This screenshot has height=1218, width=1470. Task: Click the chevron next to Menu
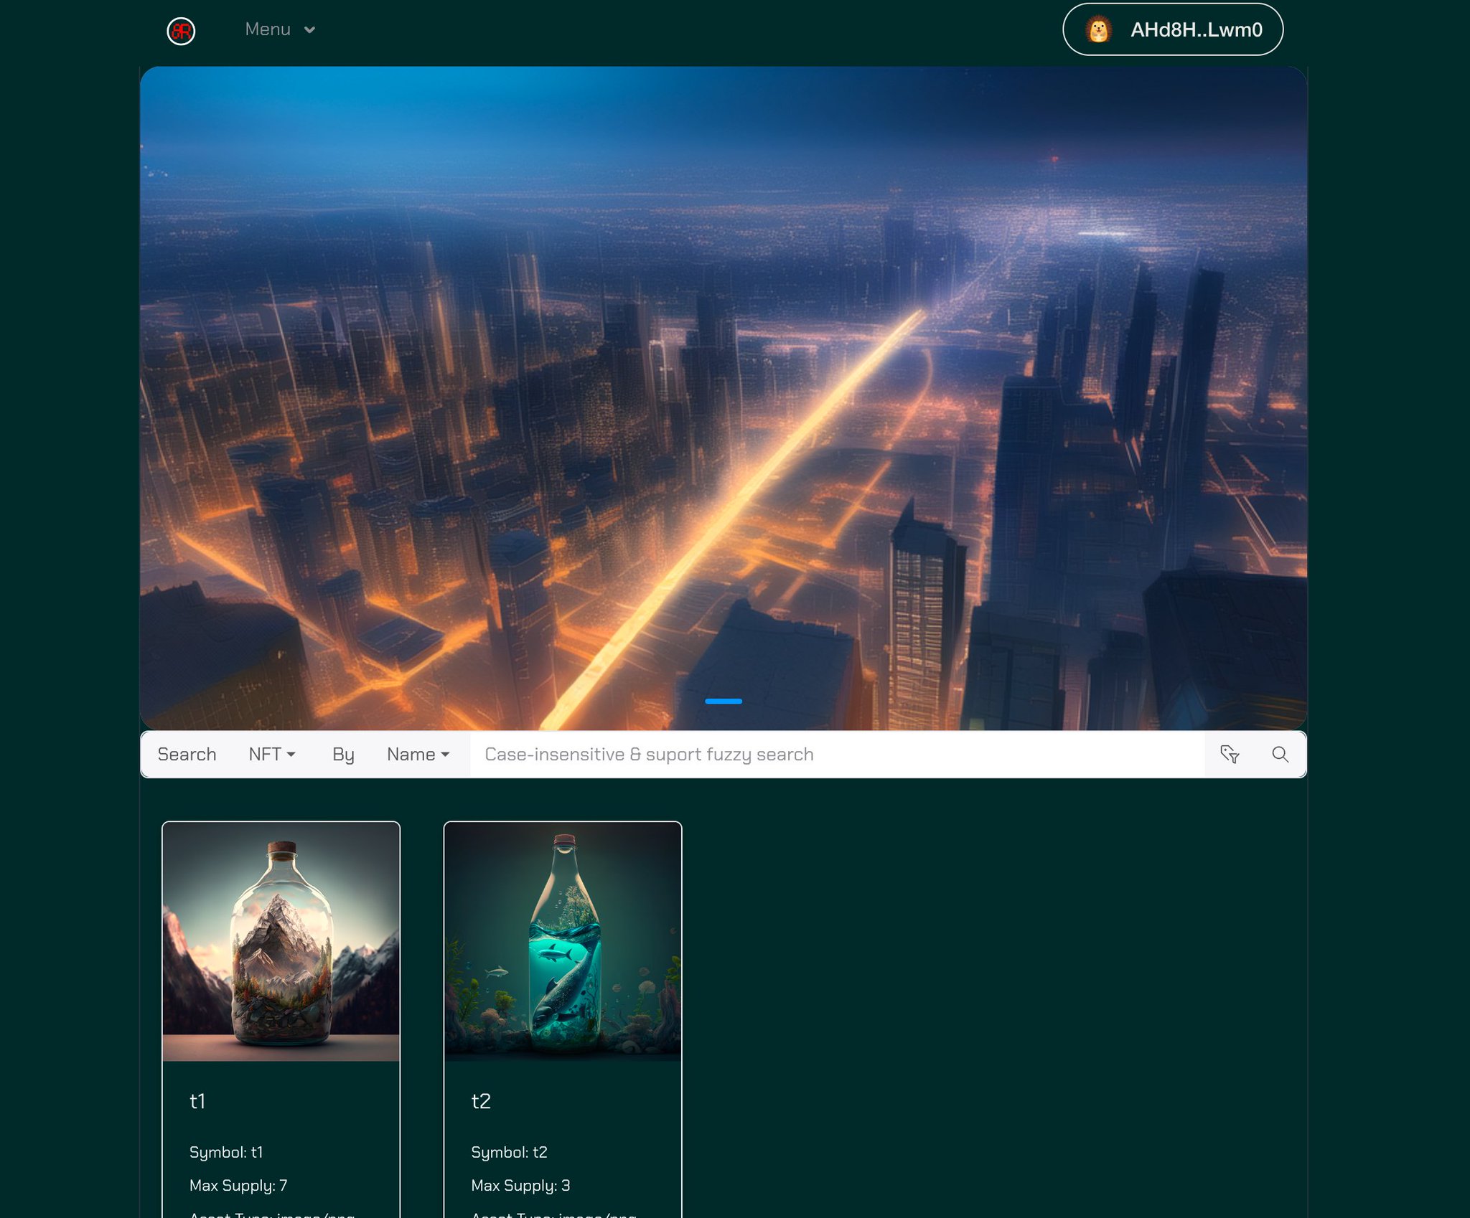pos(309,30)
